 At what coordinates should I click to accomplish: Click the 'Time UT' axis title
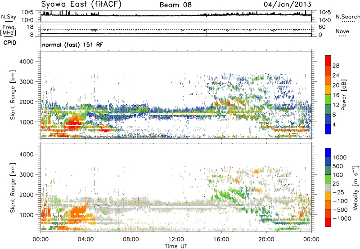(x=176, y=246)
